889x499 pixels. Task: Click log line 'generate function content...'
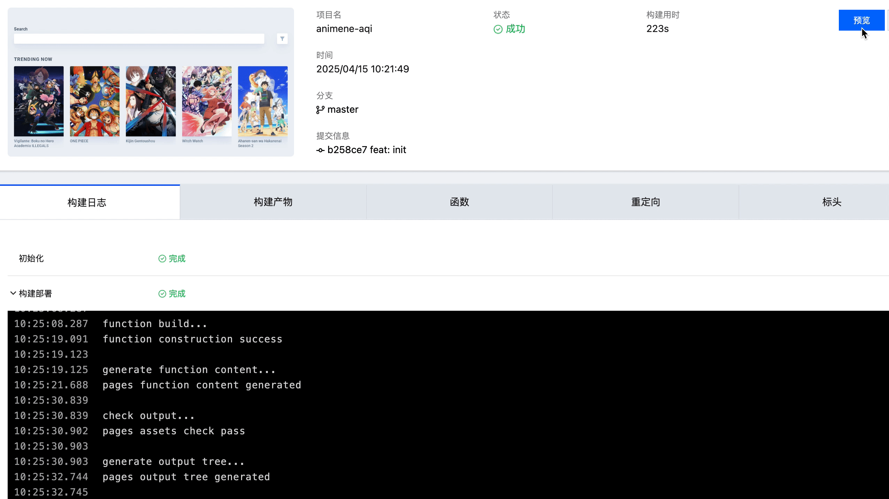[x=189, y=370]
